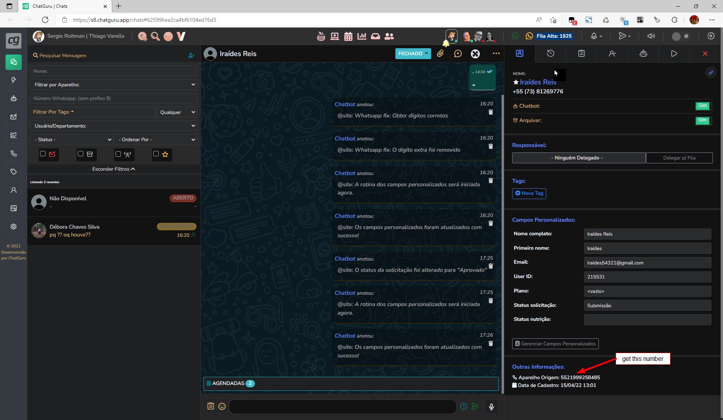
Task: Delete the 'Obter dígitos corretos' note
Action: [x=491, y=112]
